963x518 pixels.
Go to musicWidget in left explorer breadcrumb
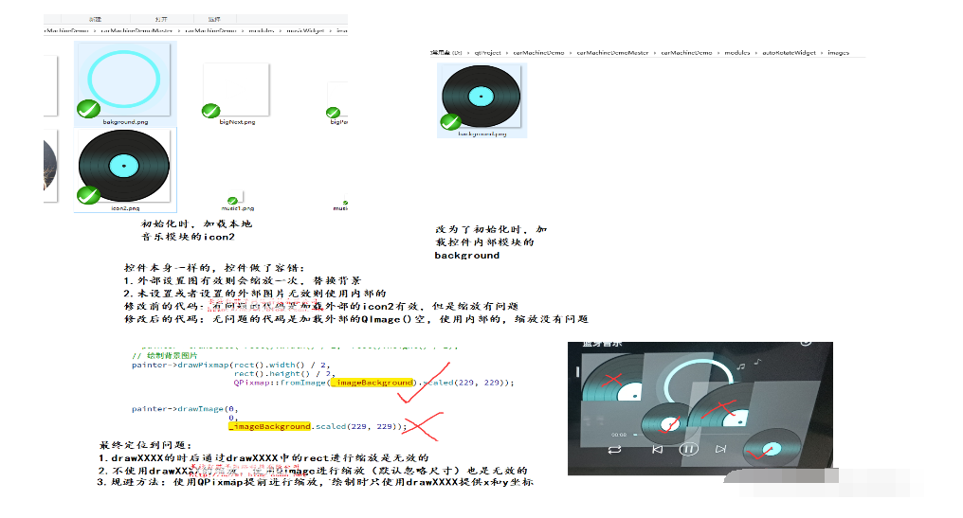click(x=305, y=30)
